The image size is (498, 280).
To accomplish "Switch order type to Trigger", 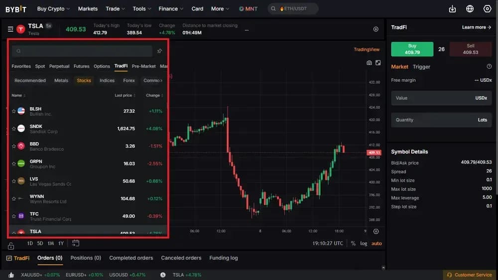I will pos(421,67).
